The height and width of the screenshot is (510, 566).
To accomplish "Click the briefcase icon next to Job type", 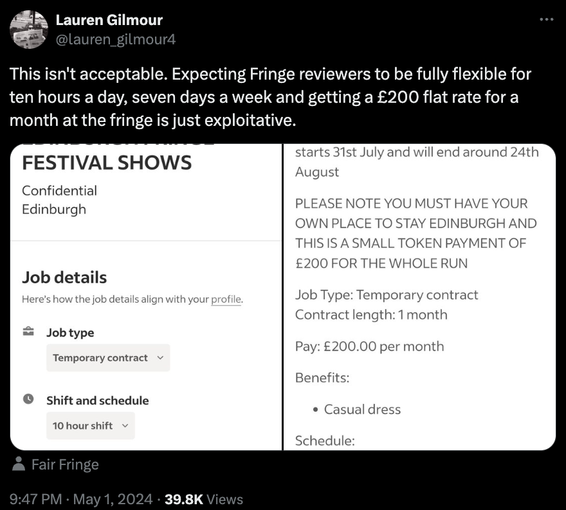I will tap(28, 332).
